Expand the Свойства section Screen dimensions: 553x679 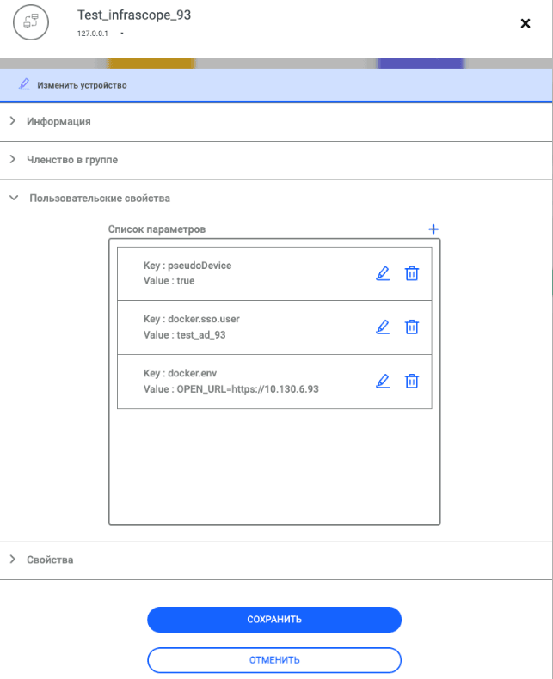tap(13, 559)
